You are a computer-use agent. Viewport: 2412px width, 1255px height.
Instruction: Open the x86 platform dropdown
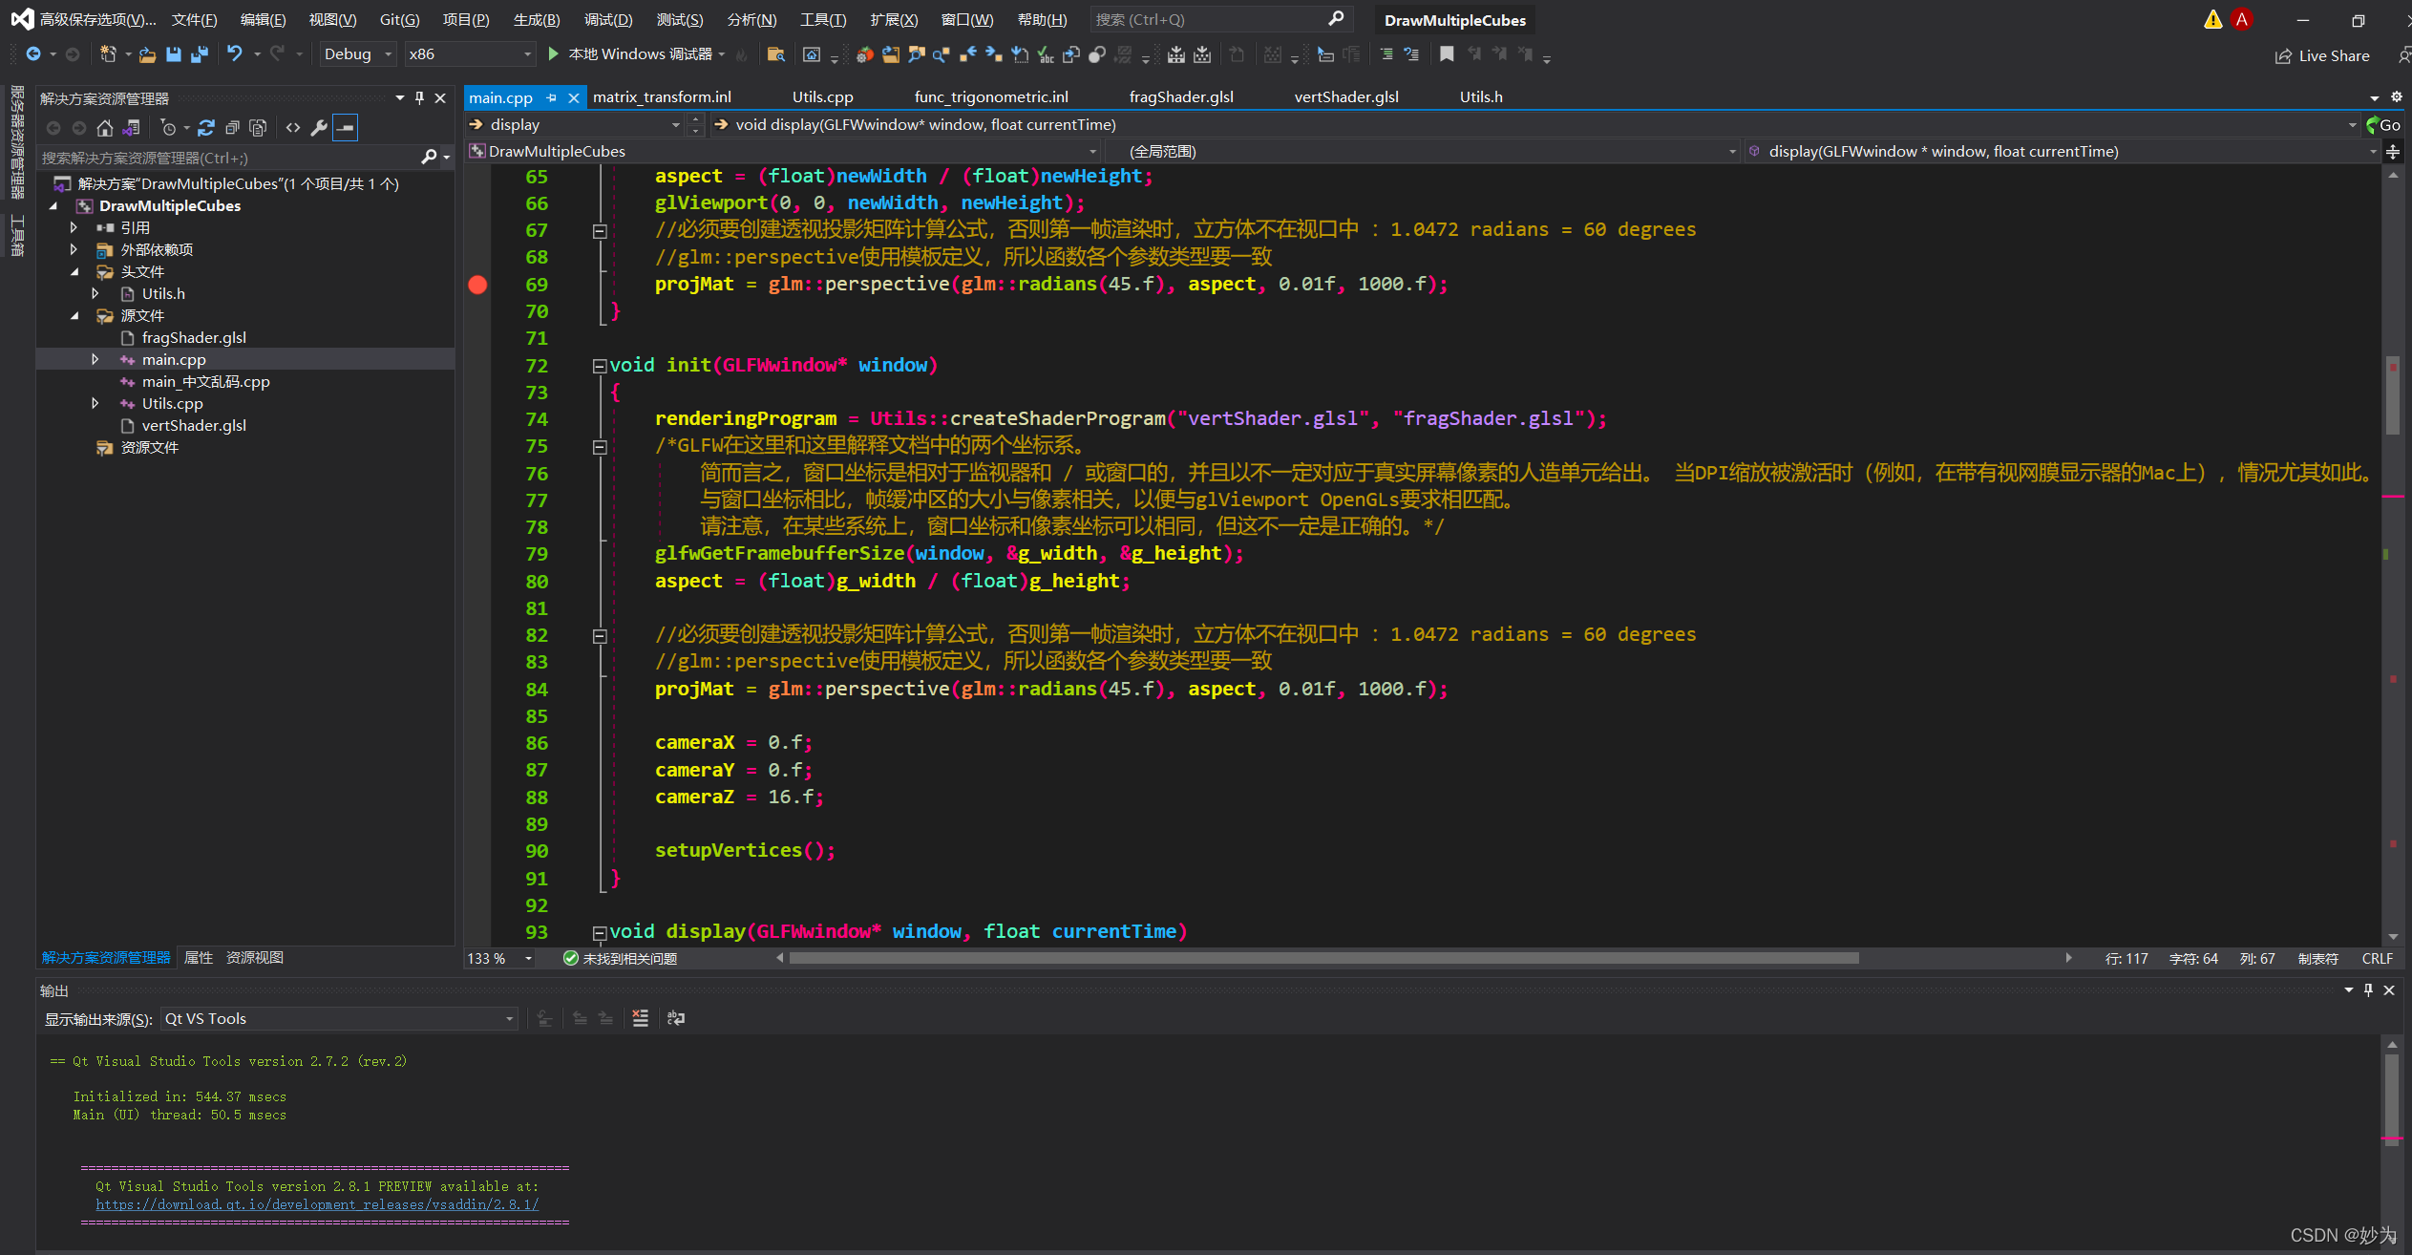(469, 54)
